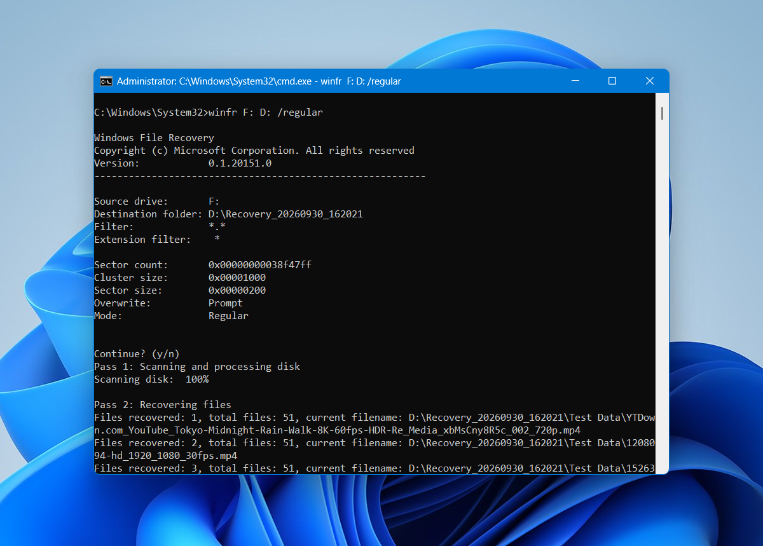Click the 'Scanning disk: 100%' line
Screen dimensions: 763x546
click(x=151, y=379)
